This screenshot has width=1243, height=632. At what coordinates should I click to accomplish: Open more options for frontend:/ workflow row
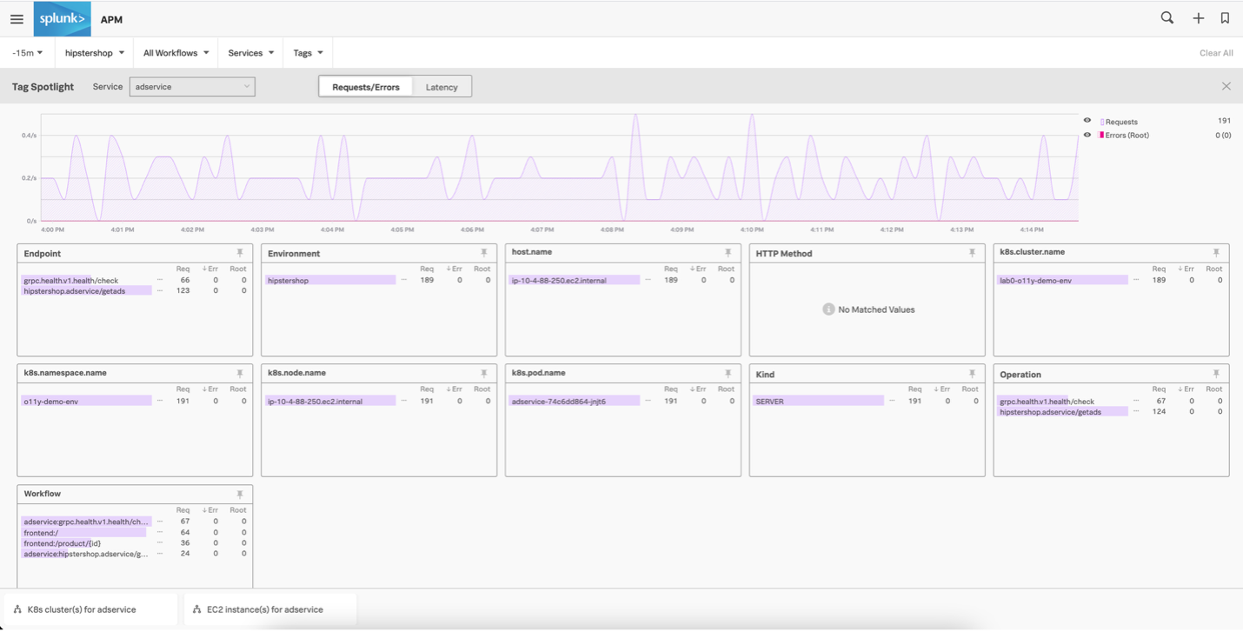[160, 532]
